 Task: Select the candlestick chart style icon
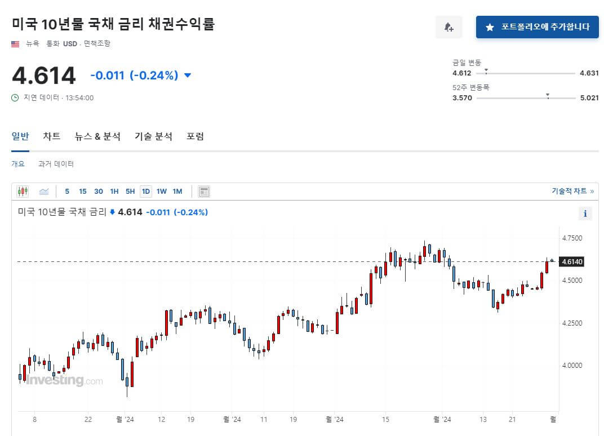[x=23, y=191]
